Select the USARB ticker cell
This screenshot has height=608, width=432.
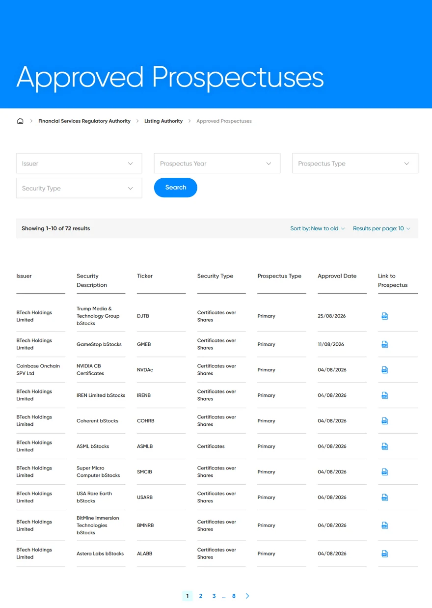pyautogui.click(x=145, y=497)
